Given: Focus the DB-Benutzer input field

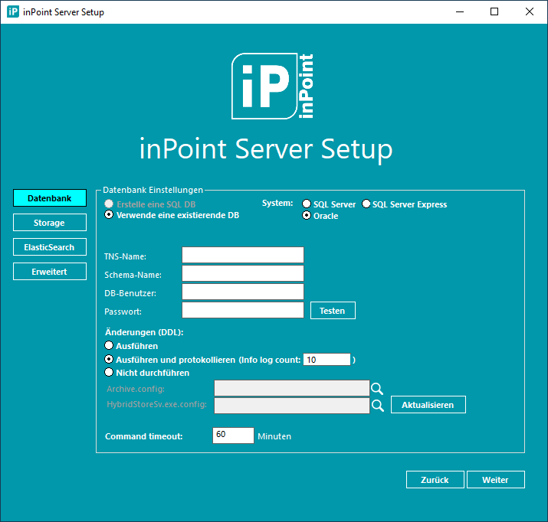Looking at the screenshot, I should click(243, 292).
